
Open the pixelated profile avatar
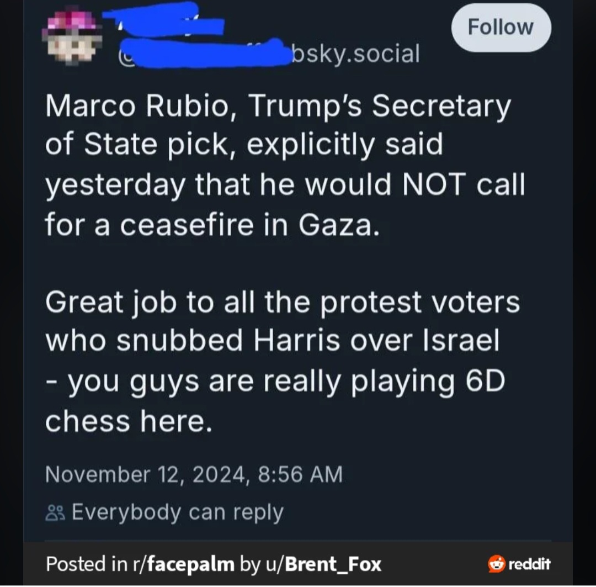pos(72,36)
